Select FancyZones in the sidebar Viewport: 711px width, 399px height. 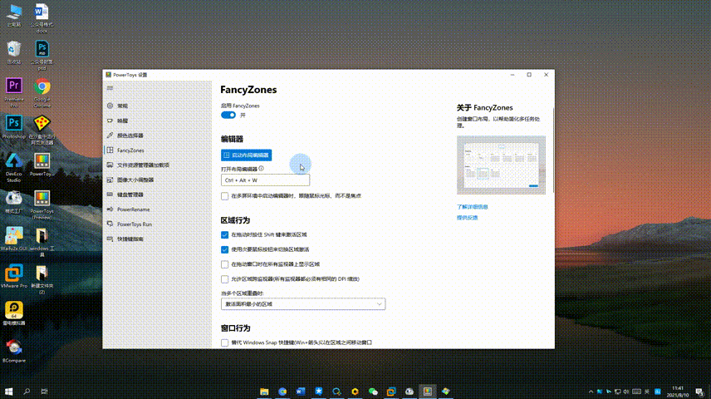point(157,150)
